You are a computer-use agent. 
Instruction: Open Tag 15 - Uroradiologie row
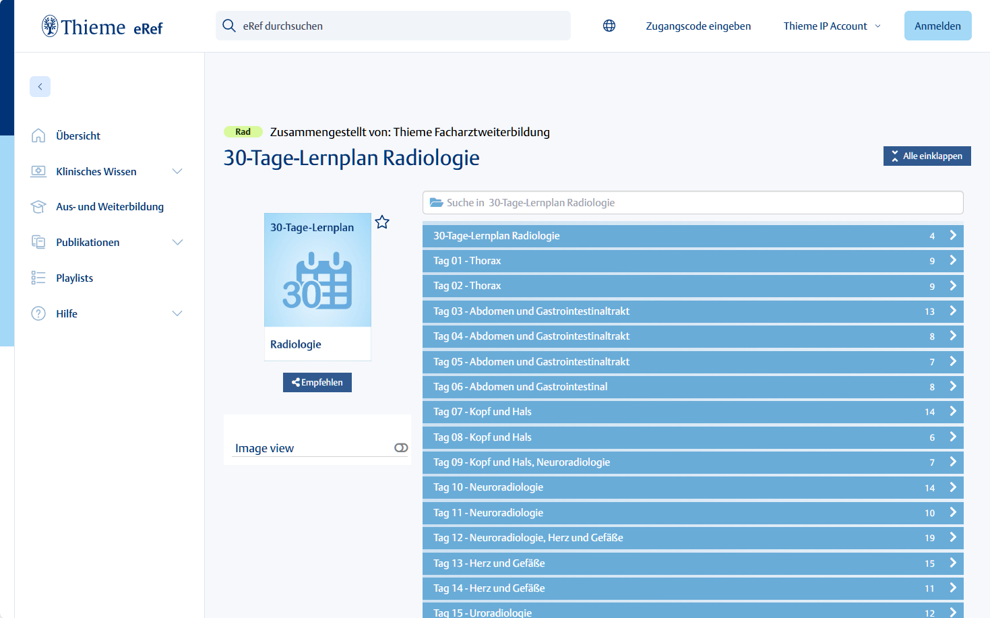tap(693, 611)
